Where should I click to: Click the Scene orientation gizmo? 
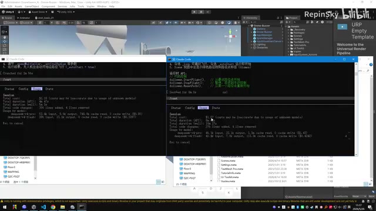click(x=230, y=36)
